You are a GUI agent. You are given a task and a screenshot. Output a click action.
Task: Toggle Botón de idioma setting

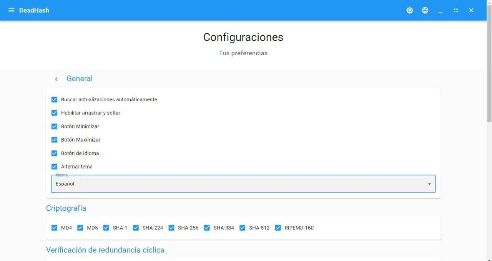click(x=54, y=153)
